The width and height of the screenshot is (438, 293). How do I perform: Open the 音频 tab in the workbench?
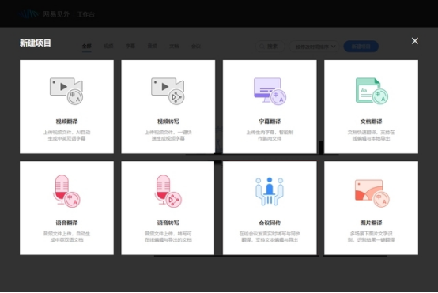pyautogui.click(x=153, y=47)
